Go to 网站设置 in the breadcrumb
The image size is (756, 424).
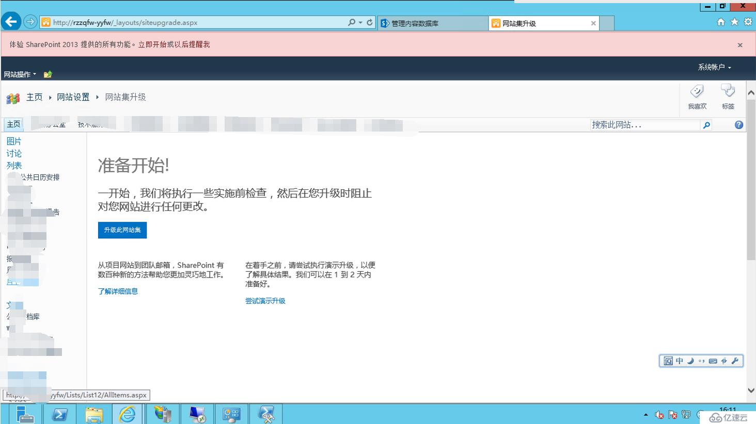(x=73, y=97)
